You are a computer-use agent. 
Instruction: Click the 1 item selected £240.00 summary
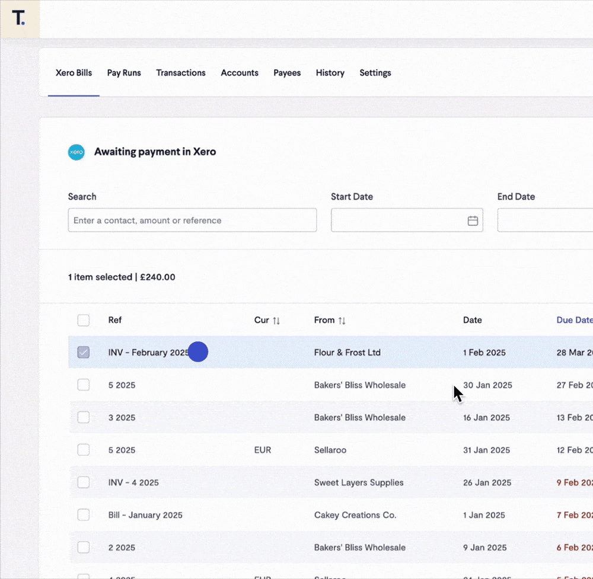(122, 277)
